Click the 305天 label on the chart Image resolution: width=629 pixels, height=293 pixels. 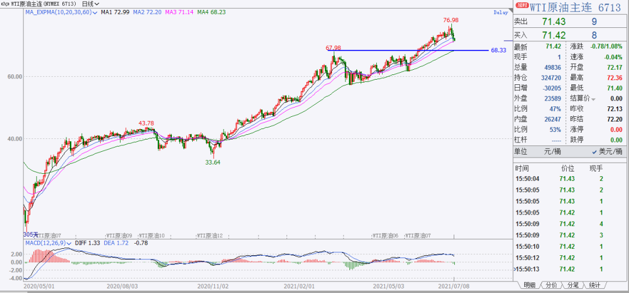coord(30,234)
